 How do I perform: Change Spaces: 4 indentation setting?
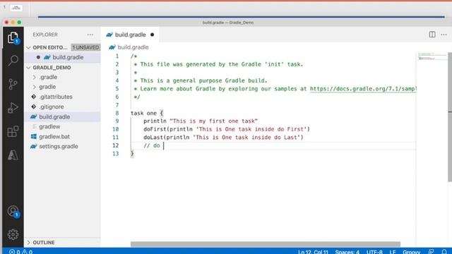point(347,252)
